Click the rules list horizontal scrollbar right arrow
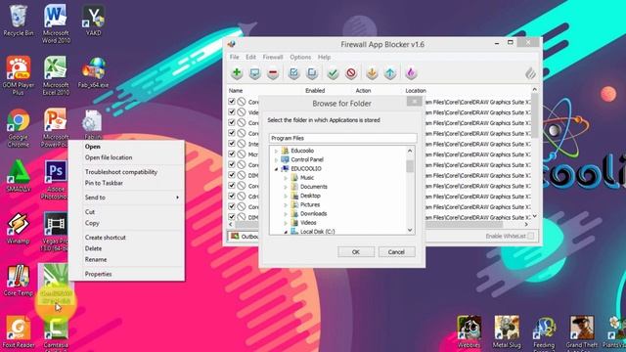 (526, 225)
